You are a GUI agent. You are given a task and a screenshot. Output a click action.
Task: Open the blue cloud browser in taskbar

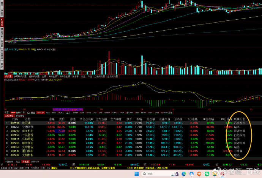coord(191,174)
